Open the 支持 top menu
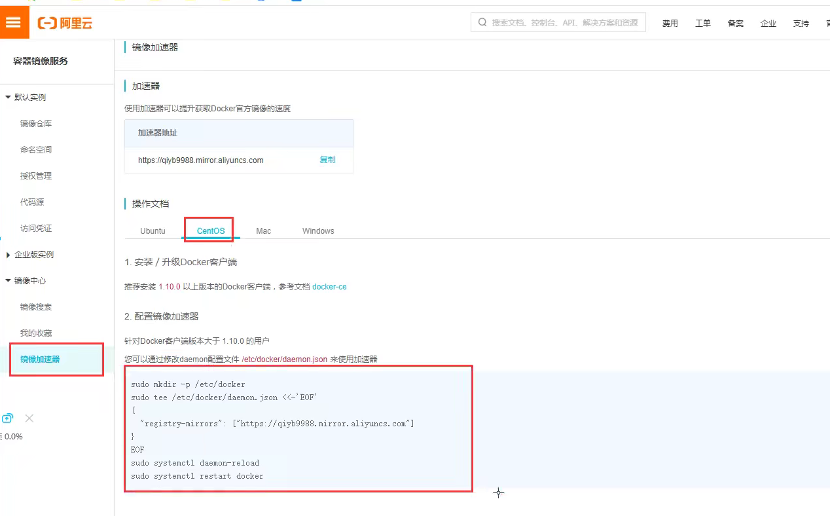This screenshot has width=830, height=516. pos(801,24)
